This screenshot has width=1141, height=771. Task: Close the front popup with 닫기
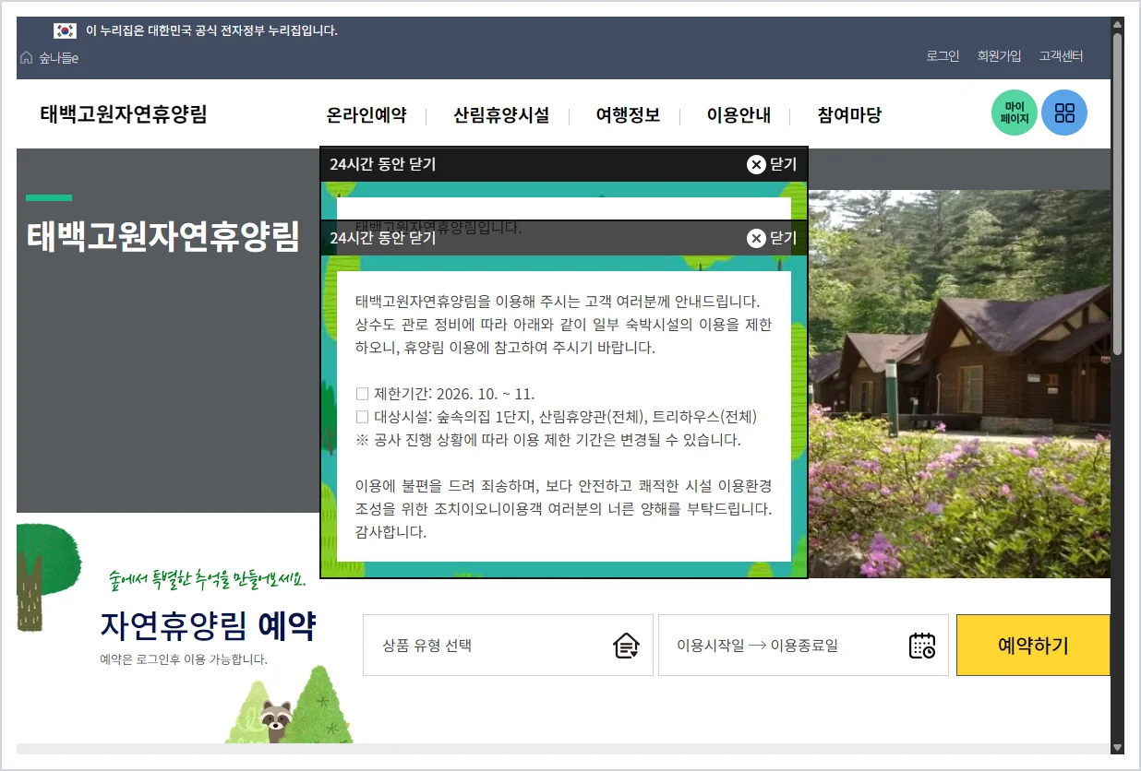click(x=772, y=238)
